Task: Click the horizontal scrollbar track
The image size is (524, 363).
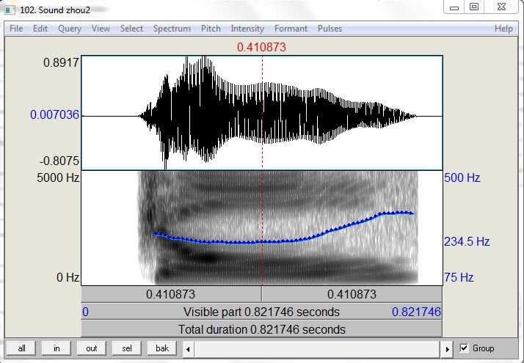Action: 317,349
